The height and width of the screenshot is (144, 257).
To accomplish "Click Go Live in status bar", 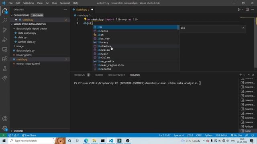I will [237, 135].
